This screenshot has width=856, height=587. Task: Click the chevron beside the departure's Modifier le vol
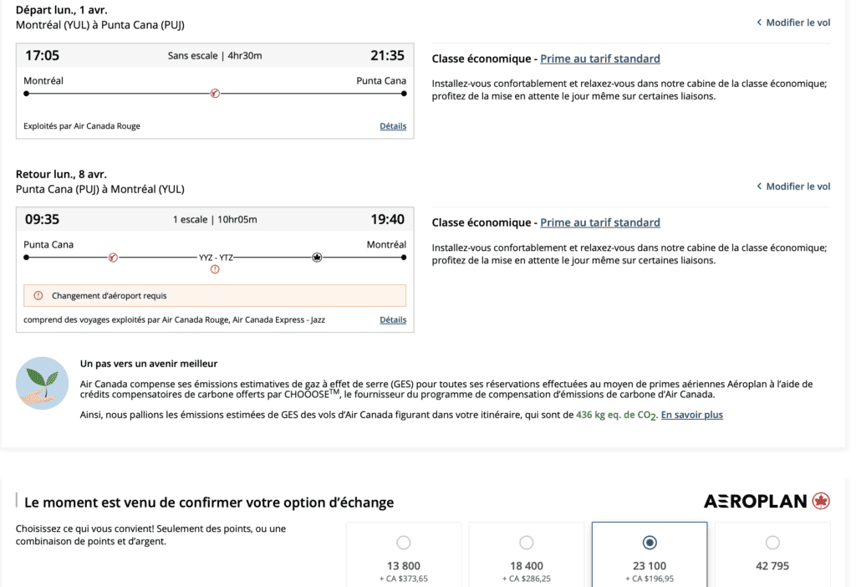click(759, 23)
